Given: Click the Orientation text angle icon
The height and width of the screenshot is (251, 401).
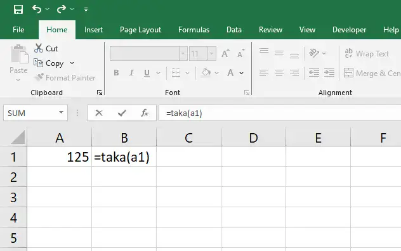Looking at the screenshot, I should click(x=314, y=53).
